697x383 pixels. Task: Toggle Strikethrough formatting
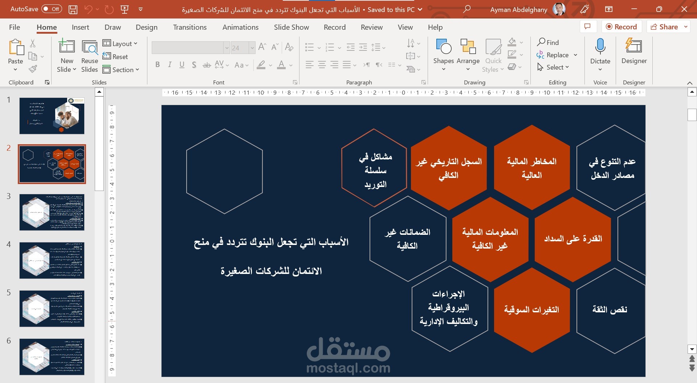coord(207,65)
